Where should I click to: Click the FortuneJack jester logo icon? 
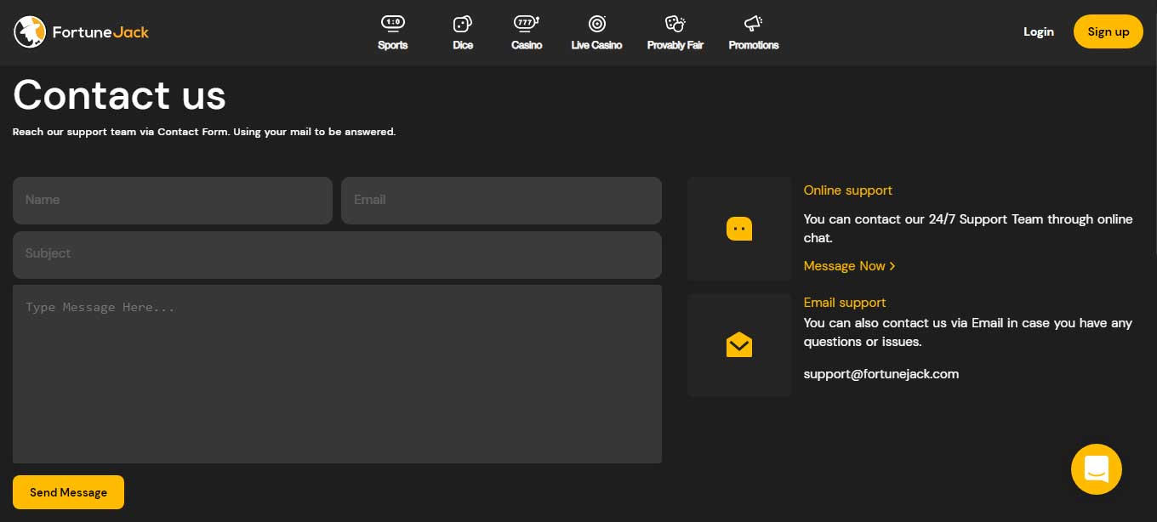point(30,32)
